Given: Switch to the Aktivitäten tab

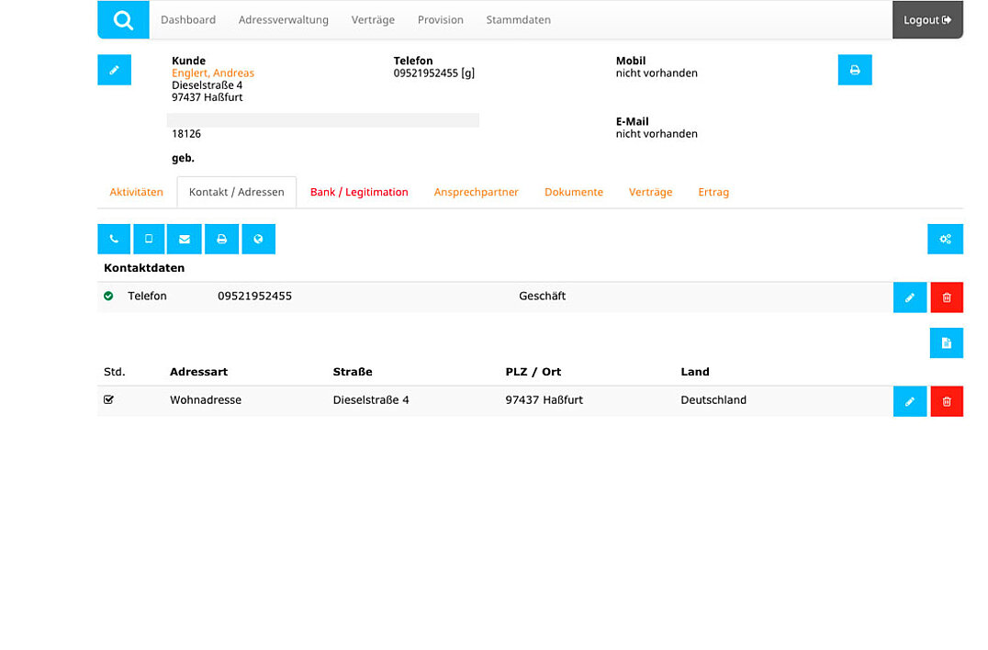Looking at the screenshot, I should coord(136,192).
